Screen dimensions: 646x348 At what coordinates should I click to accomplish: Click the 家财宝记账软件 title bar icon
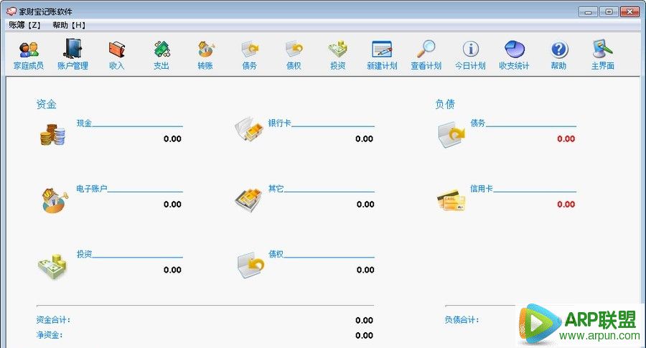point(11,11)
